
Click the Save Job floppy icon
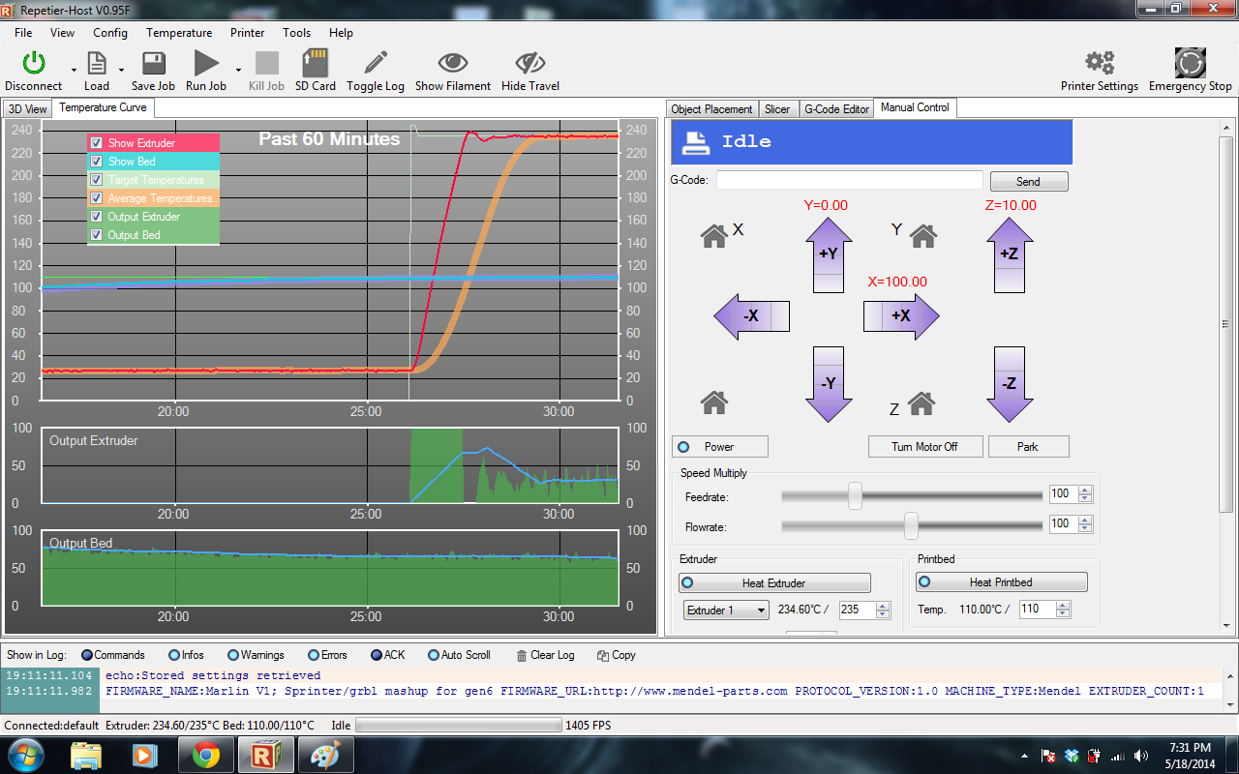(153, 64)
